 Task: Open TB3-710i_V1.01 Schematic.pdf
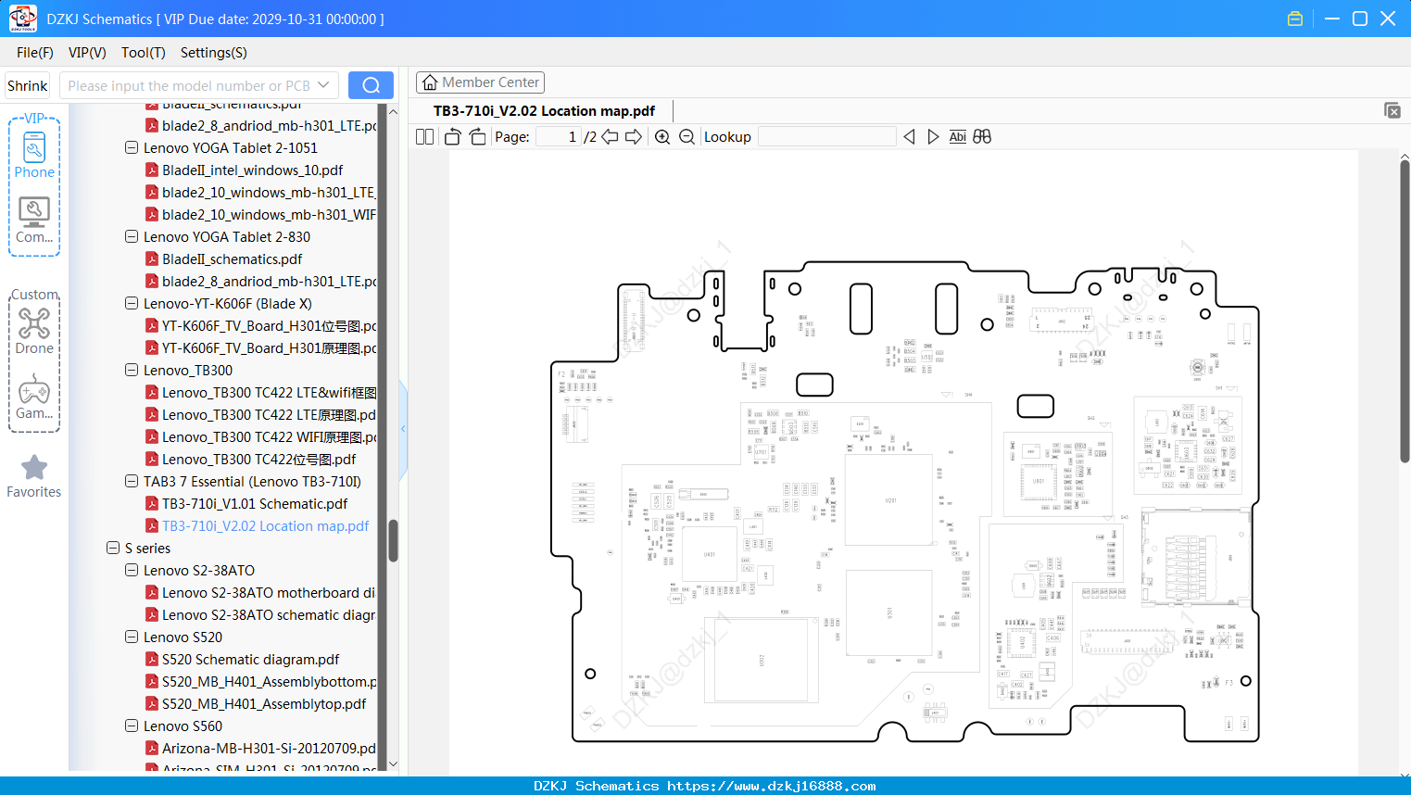[x=255, y=504]
